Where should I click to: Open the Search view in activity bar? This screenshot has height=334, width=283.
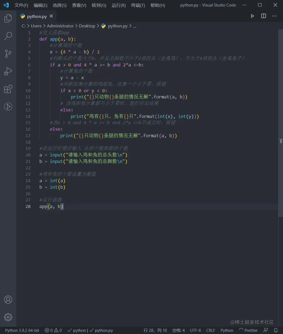click(8, 36)
